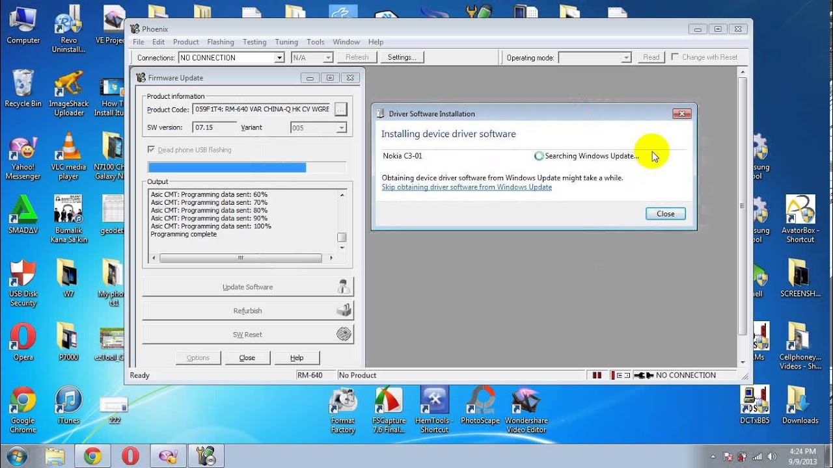This screenshot has width=833, height=468.
Task: Open the Computer desktop icon
Action: pos(23,25)
